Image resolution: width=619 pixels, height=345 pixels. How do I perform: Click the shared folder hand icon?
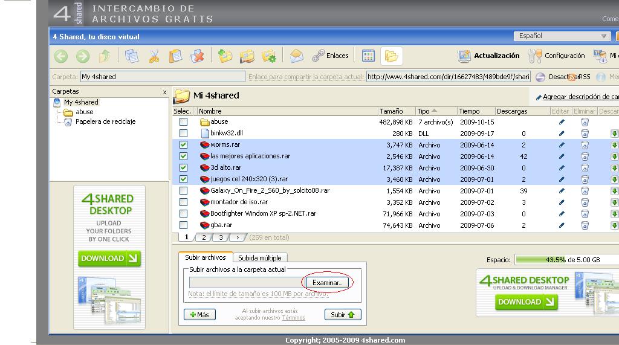click(x=247, y=56)
